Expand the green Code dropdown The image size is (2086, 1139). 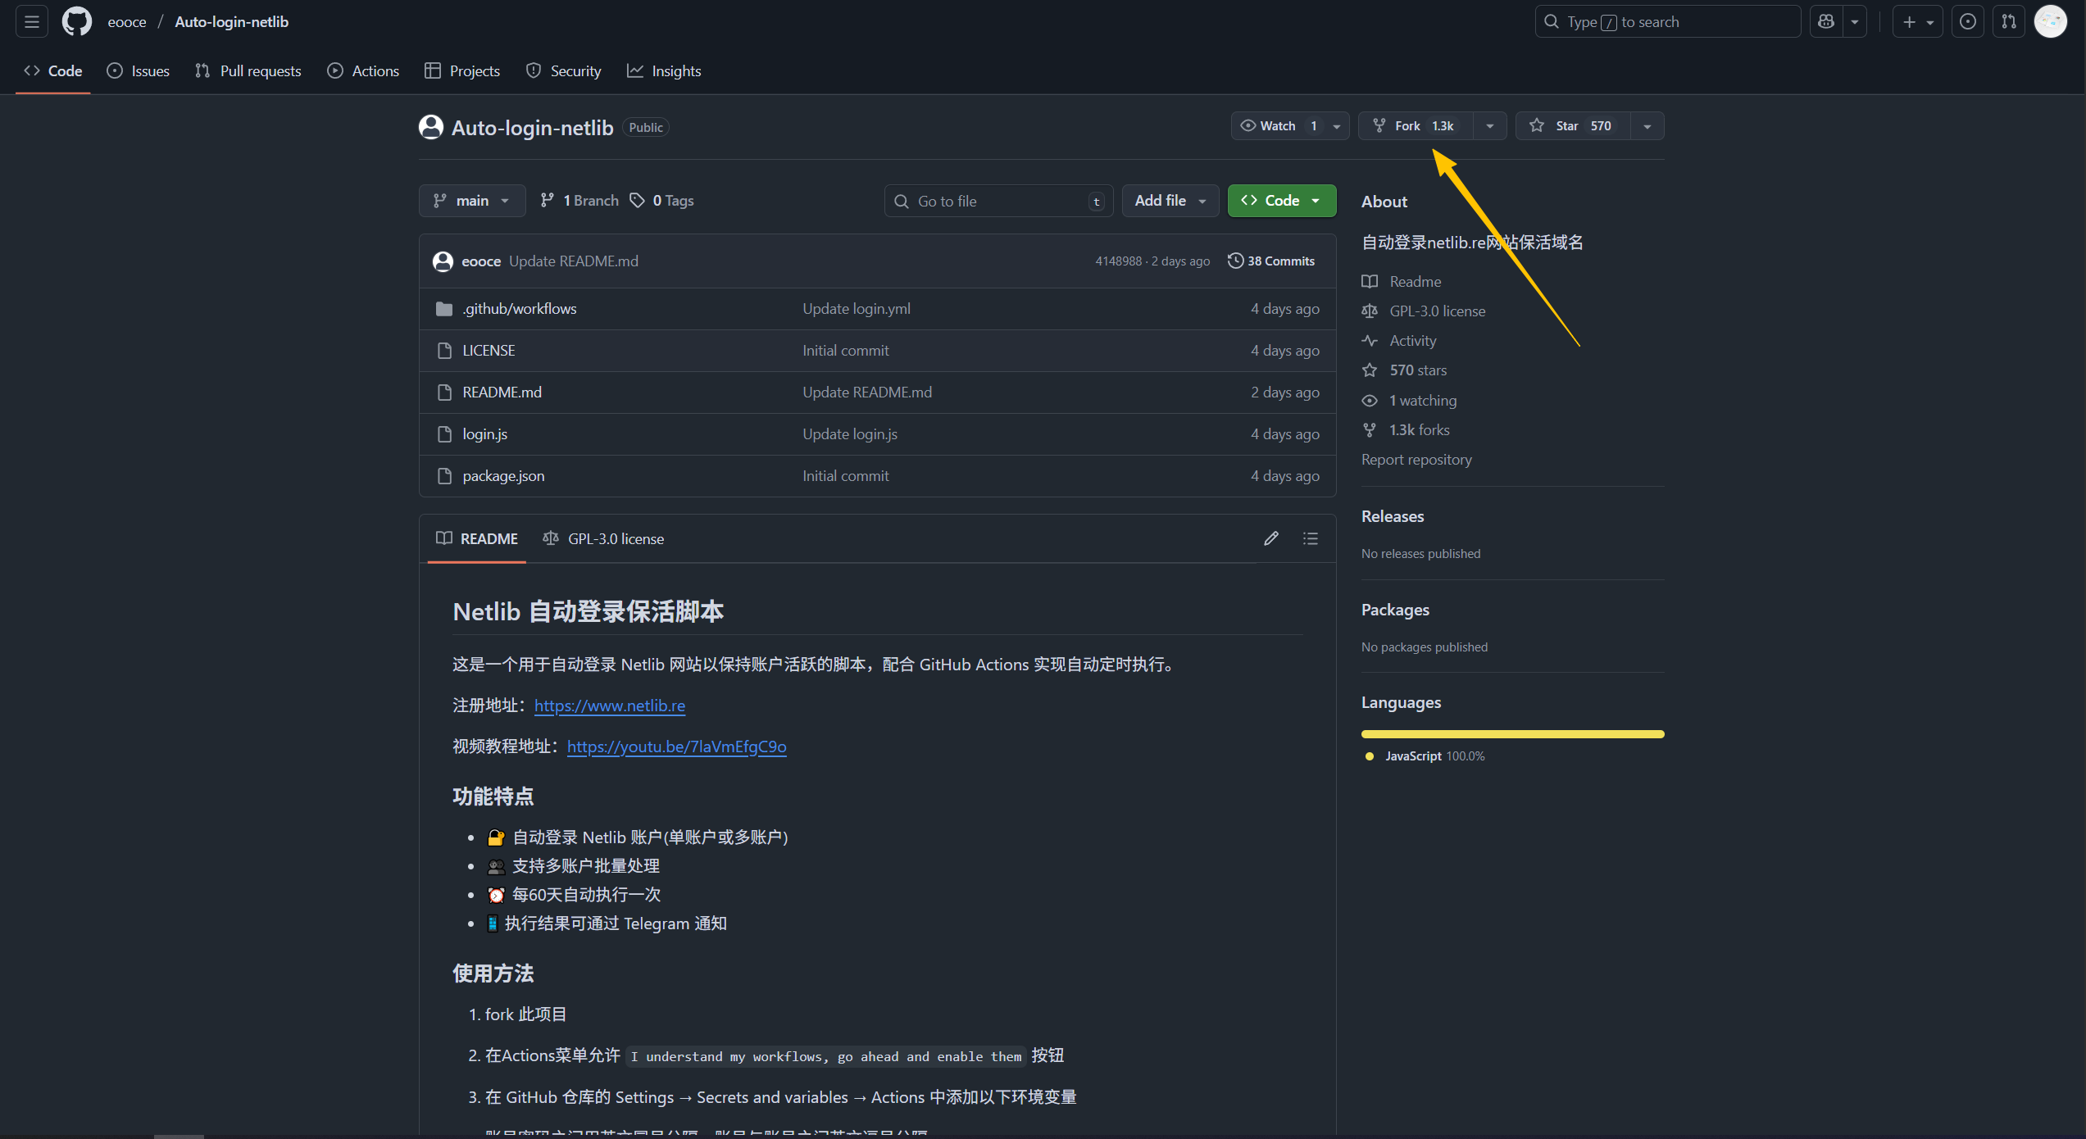(1281, 201)
